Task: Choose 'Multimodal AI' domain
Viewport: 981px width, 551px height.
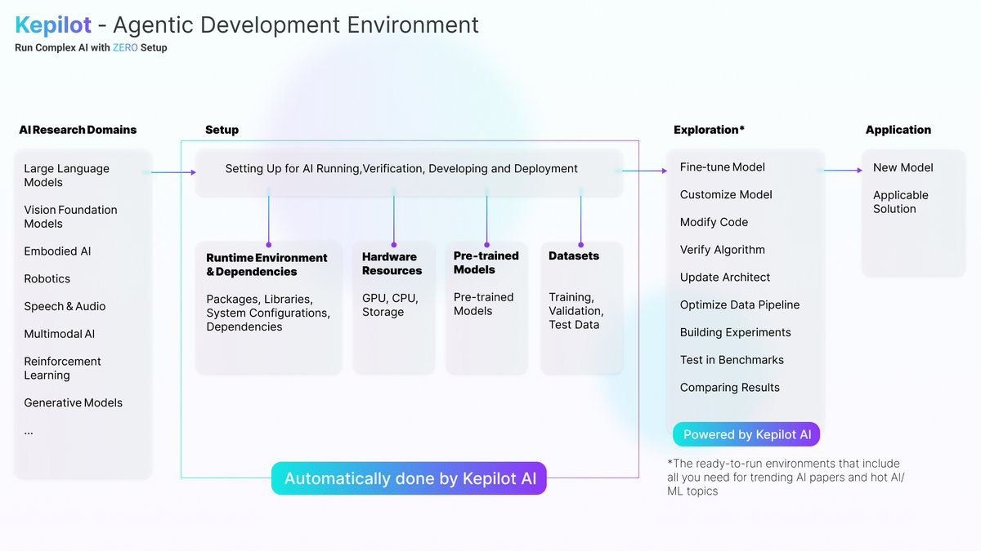Action: click(59, 334)
